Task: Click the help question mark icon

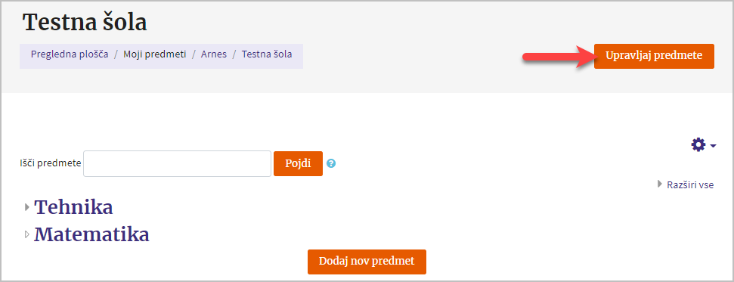Action: (x=331, y=163)
